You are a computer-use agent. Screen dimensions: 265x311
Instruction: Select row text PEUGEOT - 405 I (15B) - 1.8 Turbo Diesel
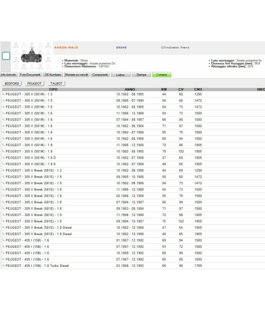(x=37, y=266)
